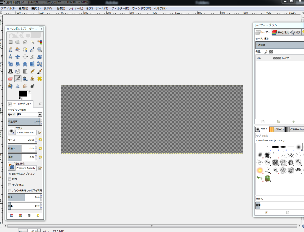Select the Clone stamp tool
This screenshot has height=232, width=304.
coord(32,78)
